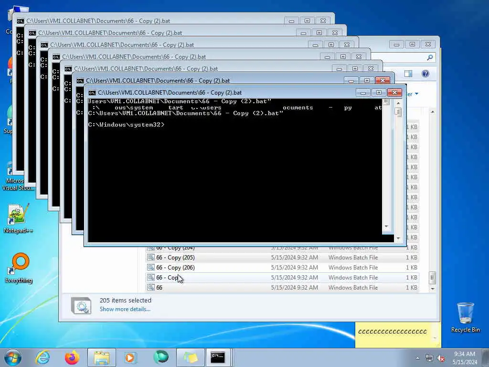The height and width of the screenshot is (367, 489).
Task: Toggle the Explorer preview pane icon
Action: point(408,74)
